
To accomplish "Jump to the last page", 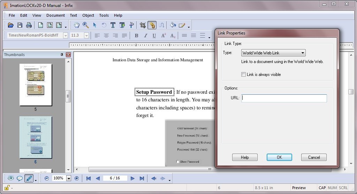I will click(x=142, y=179).
